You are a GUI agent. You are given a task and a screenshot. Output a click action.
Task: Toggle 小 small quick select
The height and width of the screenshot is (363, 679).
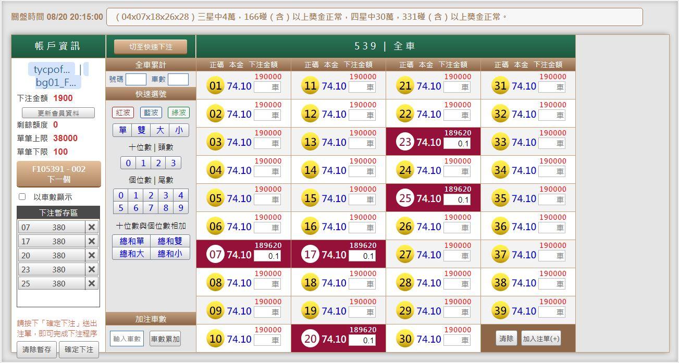pyautogui.click(x=179, y=130)
